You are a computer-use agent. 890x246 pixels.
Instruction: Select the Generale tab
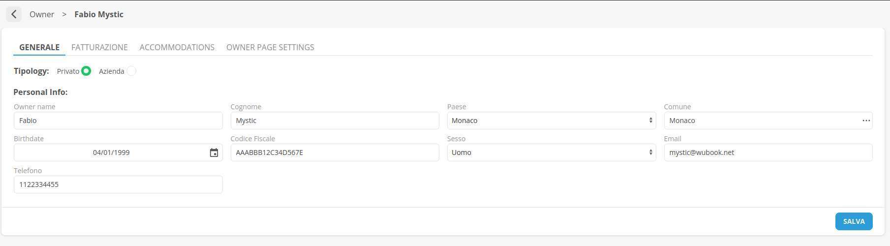(39, 47)
